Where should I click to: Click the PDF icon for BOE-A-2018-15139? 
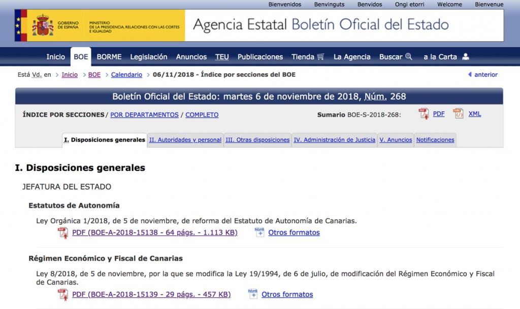coord(62,295)
